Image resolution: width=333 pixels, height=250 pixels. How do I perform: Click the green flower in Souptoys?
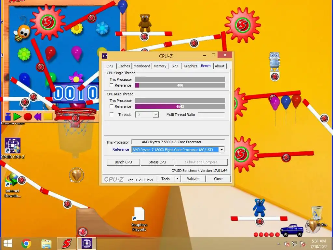pyautogui.click(x=24, y=54)
